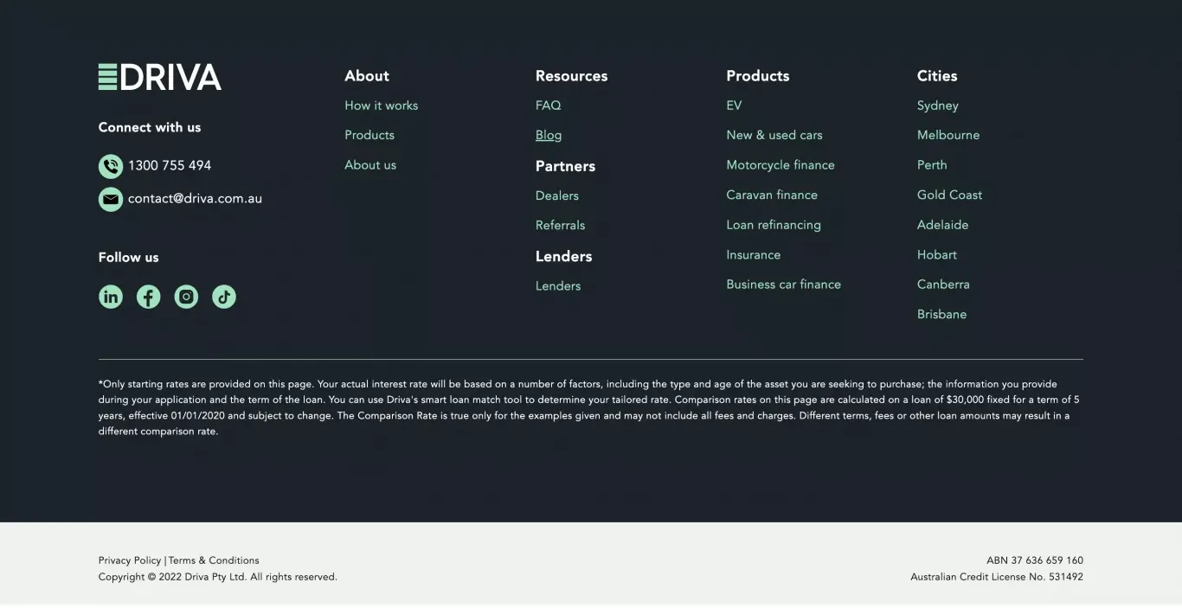Select Gold Coast in Cities
The height and width of the screenshot is (608, 1182).
click(x=950, y=195)
